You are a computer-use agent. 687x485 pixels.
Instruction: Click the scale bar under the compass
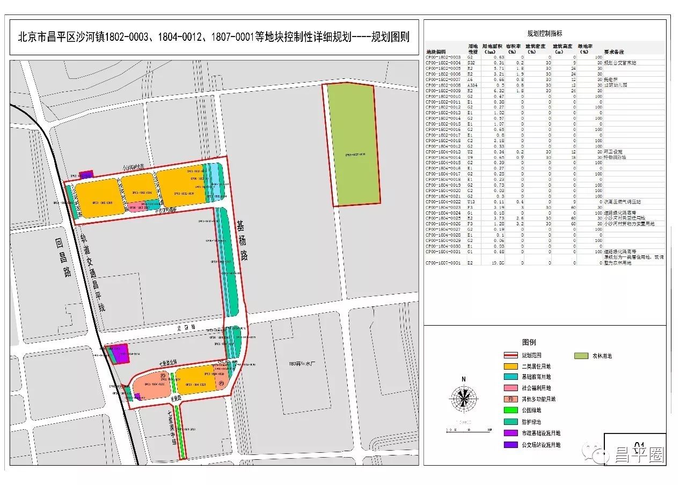[469, 431]
